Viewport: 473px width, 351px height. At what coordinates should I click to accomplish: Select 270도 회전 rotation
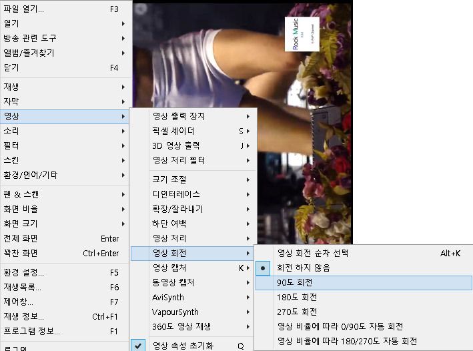click(x=364, y=312)
